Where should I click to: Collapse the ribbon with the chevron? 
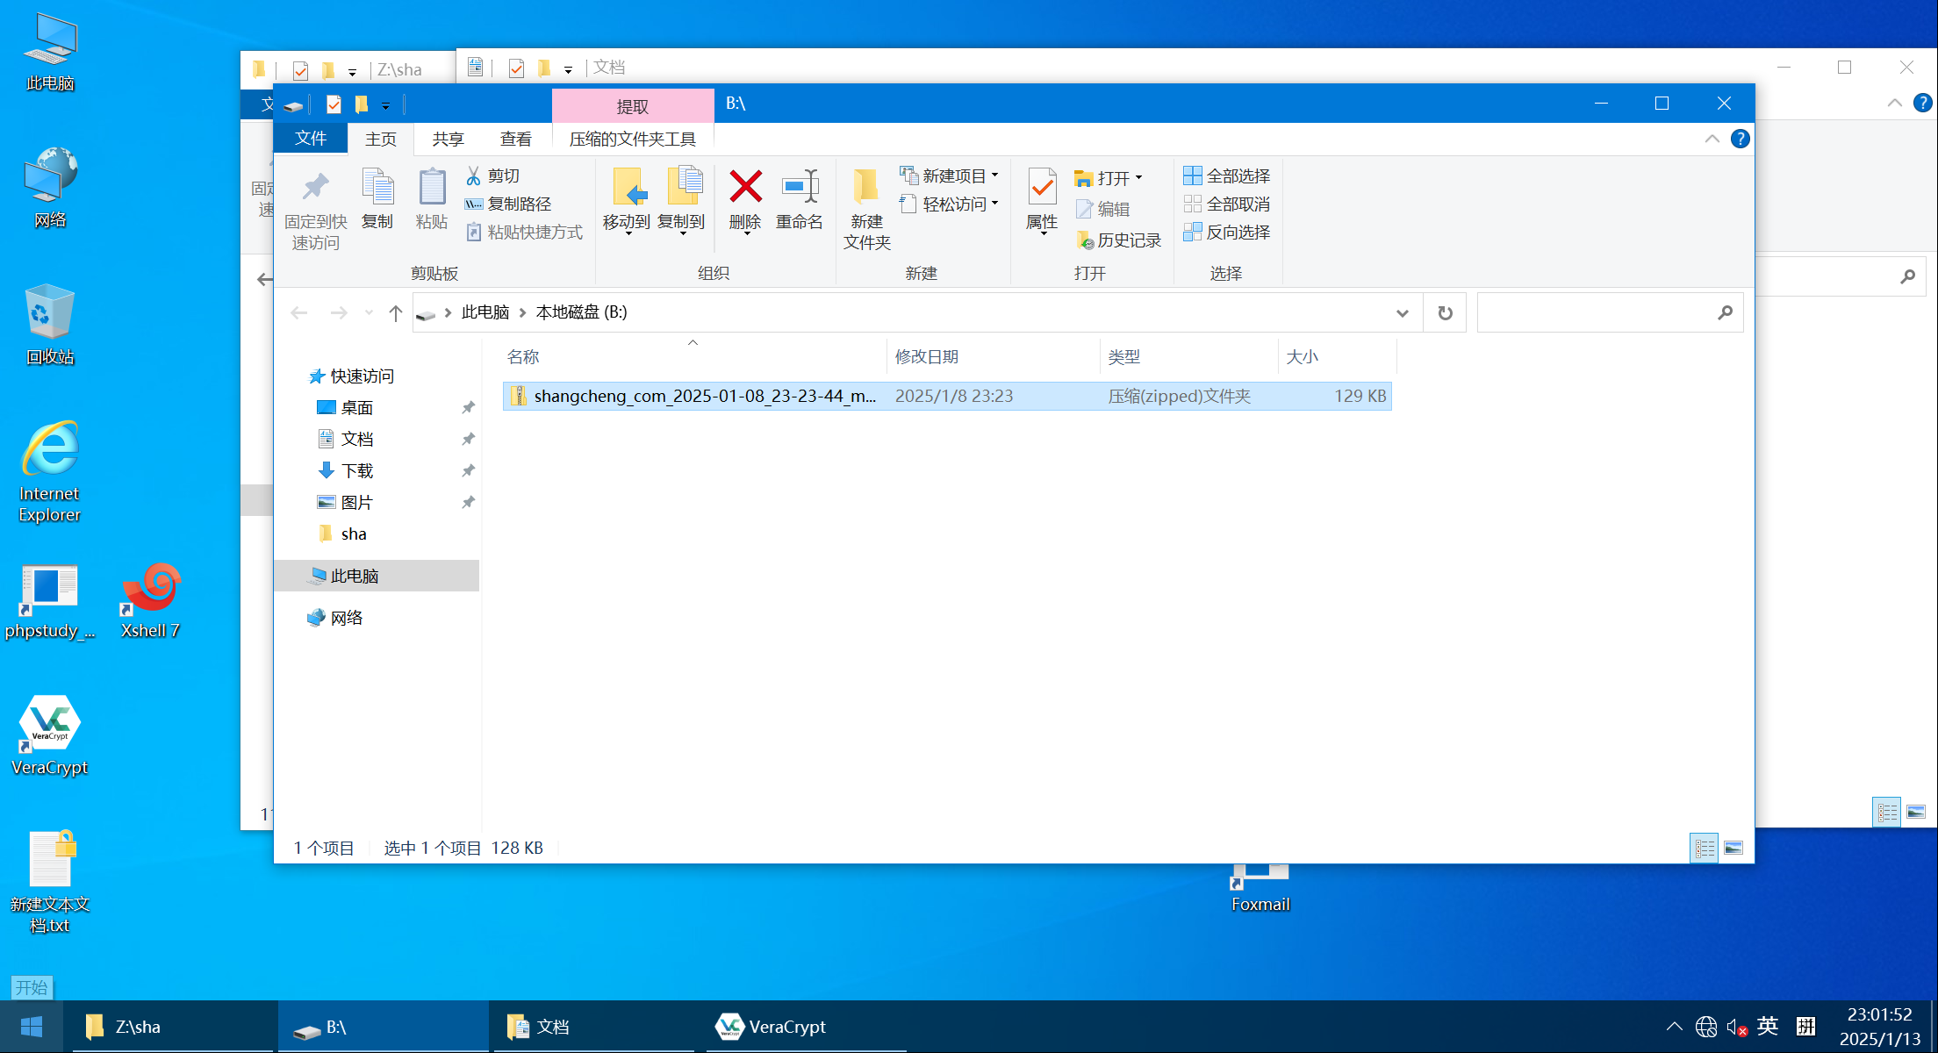click(x=1712, y=140)
